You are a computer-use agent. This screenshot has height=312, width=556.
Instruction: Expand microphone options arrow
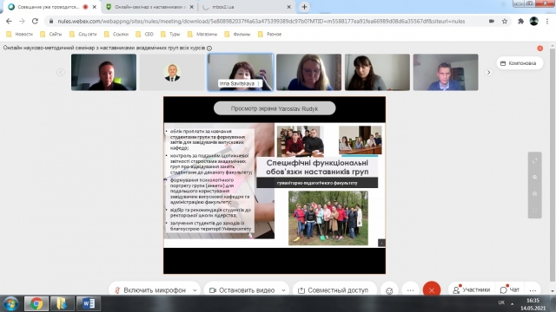click(x=195, y=290)
